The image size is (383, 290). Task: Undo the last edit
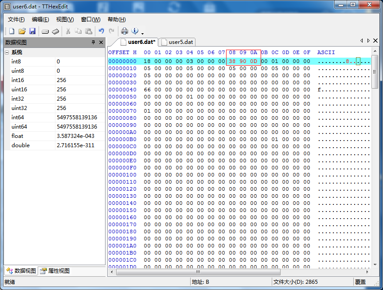point(102,31)
